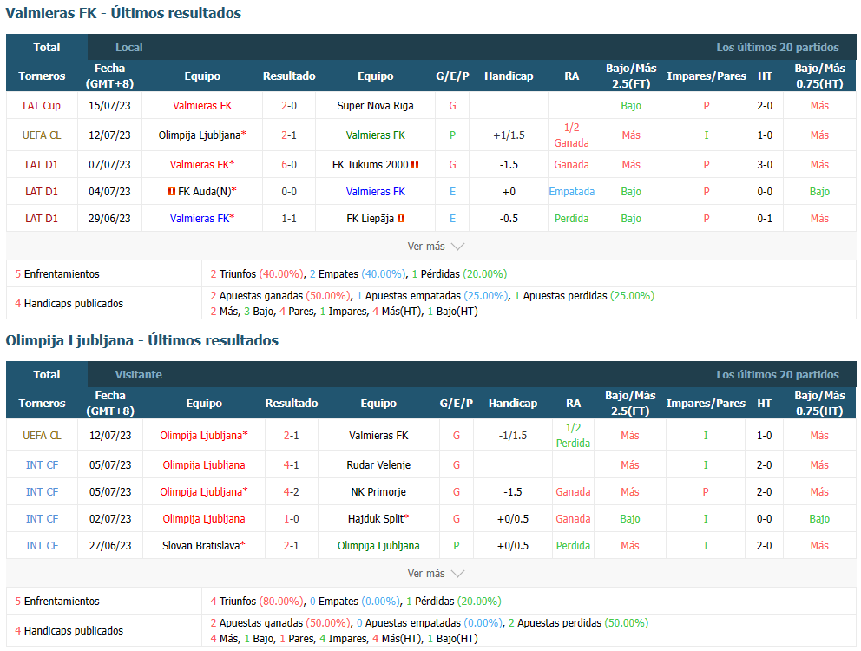Click red card icon before FK Auda(N)
Viewport: 861px width, 651px height.
click(x=172, y=192)
